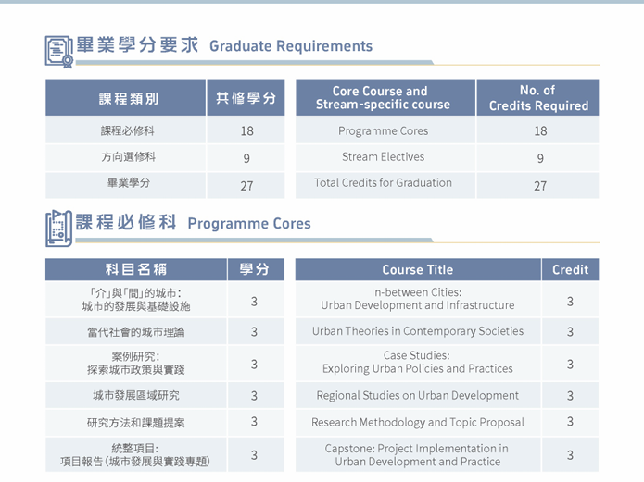This screenshot has width=644, height=482.
Task: Select the 畢業學分 cell
Action: [126, 185]
